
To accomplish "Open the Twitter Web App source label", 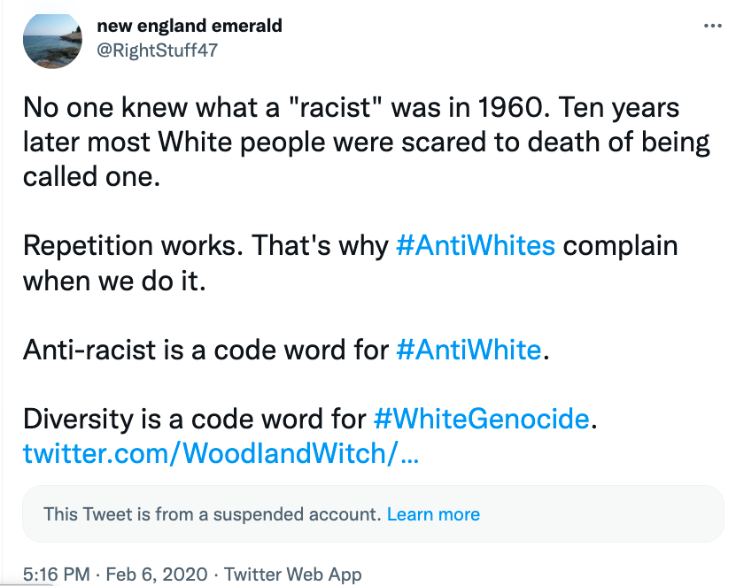I will [x=292, y=574].
